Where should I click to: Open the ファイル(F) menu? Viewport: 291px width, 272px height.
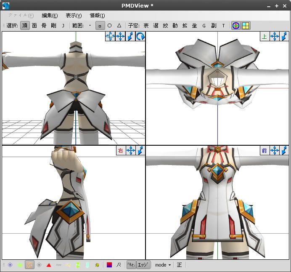point(21,16)
